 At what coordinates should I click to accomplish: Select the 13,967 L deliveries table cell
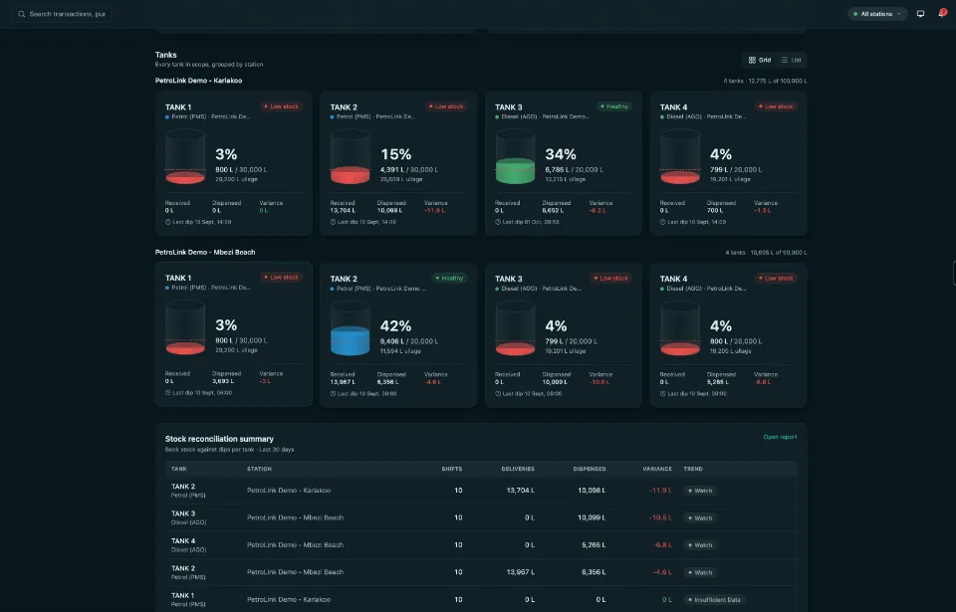[x=520, y=572]
